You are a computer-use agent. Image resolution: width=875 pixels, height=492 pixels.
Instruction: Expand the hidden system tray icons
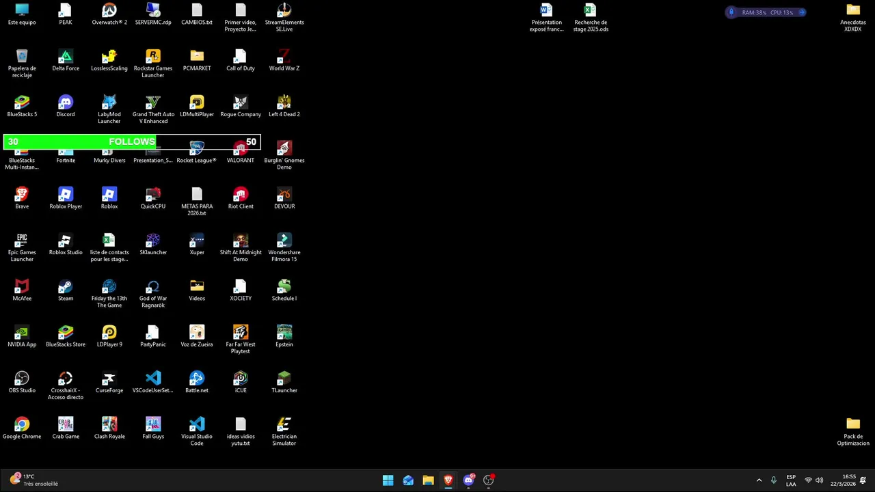point(759,480)
